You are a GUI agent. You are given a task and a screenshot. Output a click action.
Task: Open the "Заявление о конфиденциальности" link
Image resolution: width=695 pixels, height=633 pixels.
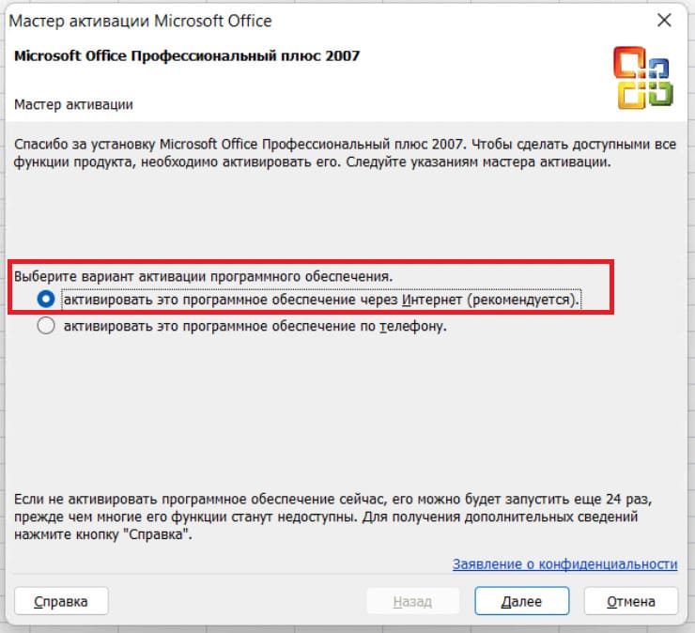(564, 564)
